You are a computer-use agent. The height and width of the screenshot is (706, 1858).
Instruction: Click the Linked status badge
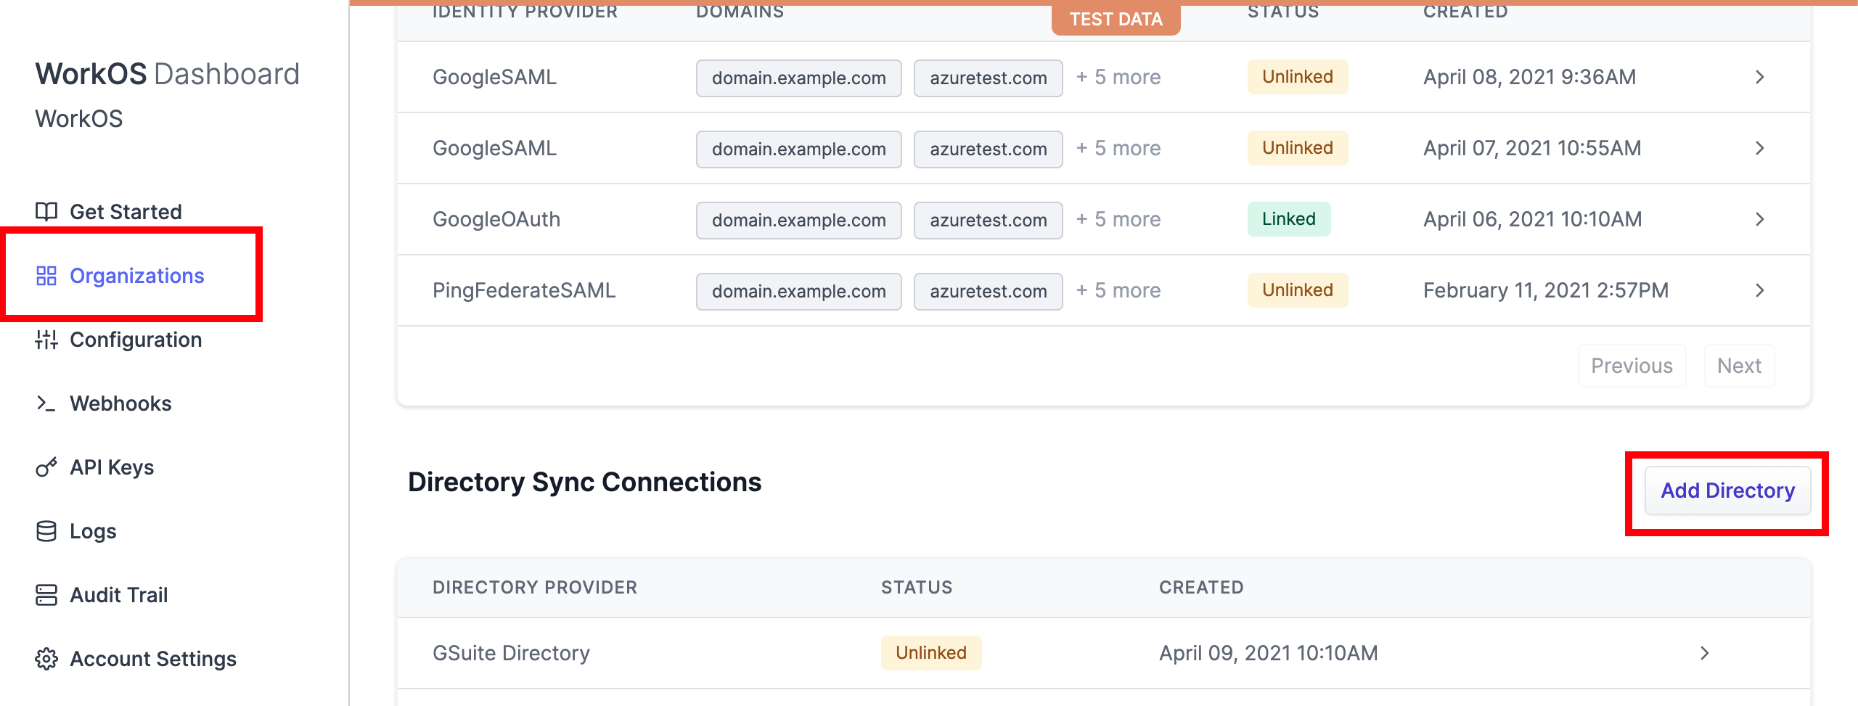(1288, 219)
